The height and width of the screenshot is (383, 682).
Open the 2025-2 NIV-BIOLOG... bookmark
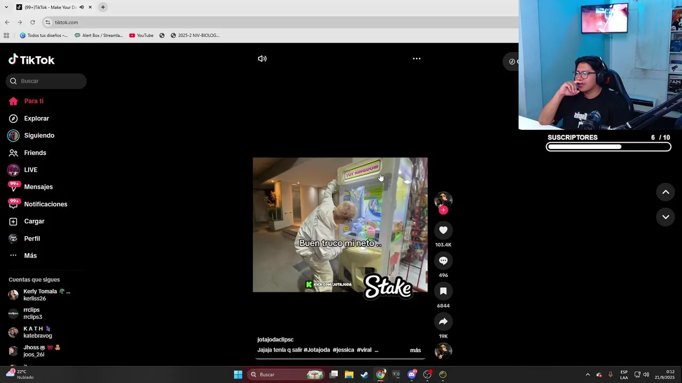tap(195, 36)
